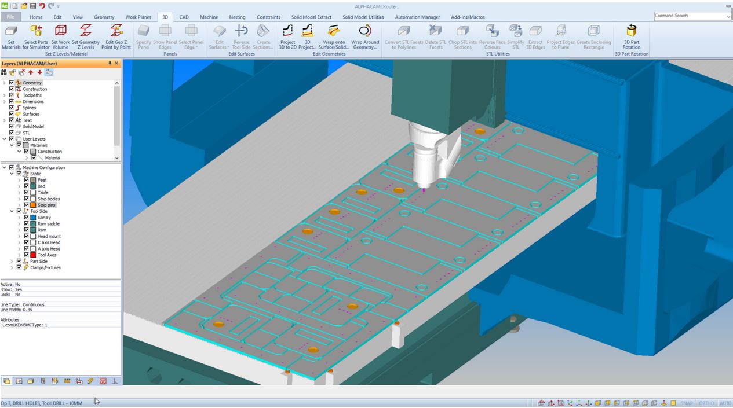Click Wrap onto Surface/Solid icon

click(x=333, y=31)
